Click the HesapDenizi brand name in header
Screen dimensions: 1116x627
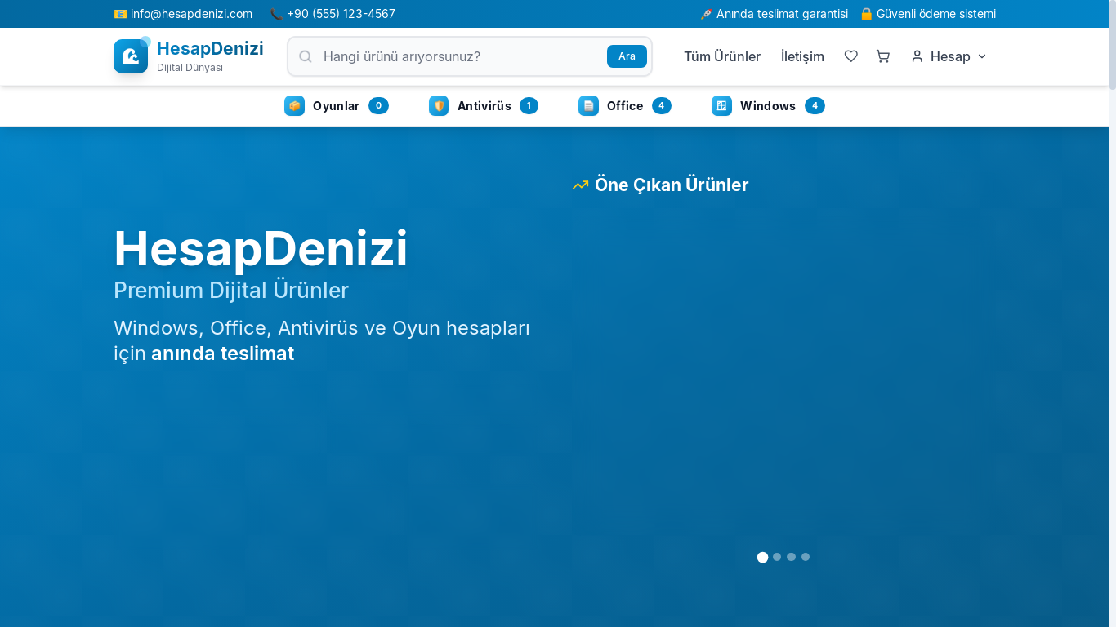pyautogui.click(x=210, y=49)
